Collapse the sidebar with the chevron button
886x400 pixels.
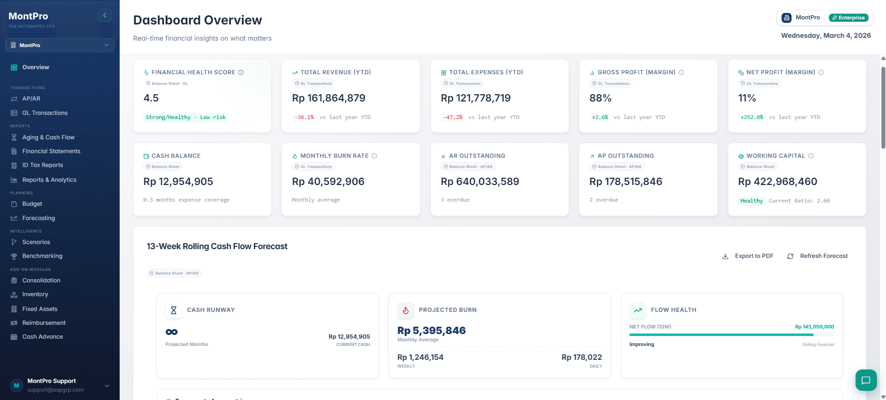tap(104, 15)
